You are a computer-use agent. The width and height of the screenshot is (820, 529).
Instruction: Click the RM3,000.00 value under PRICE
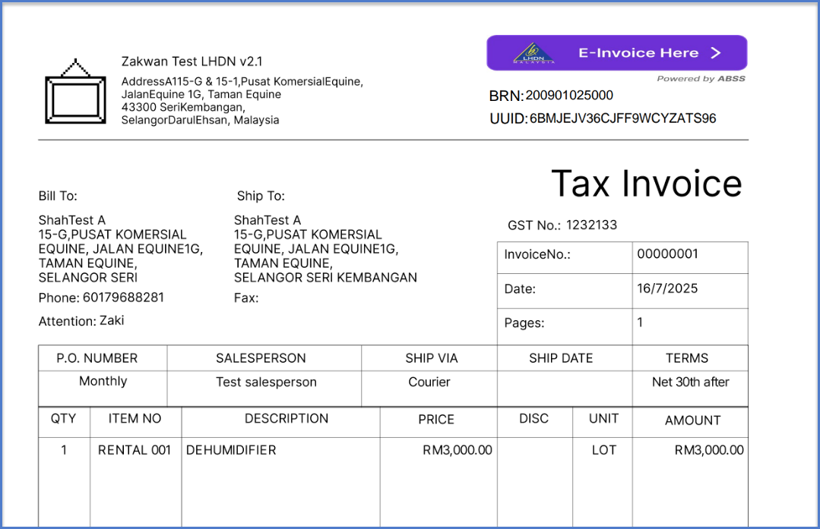point(457,450)
